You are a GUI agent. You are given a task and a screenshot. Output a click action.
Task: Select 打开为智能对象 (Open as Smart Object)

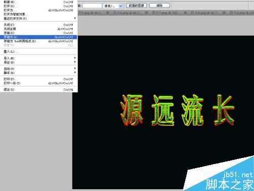[39, 14]
